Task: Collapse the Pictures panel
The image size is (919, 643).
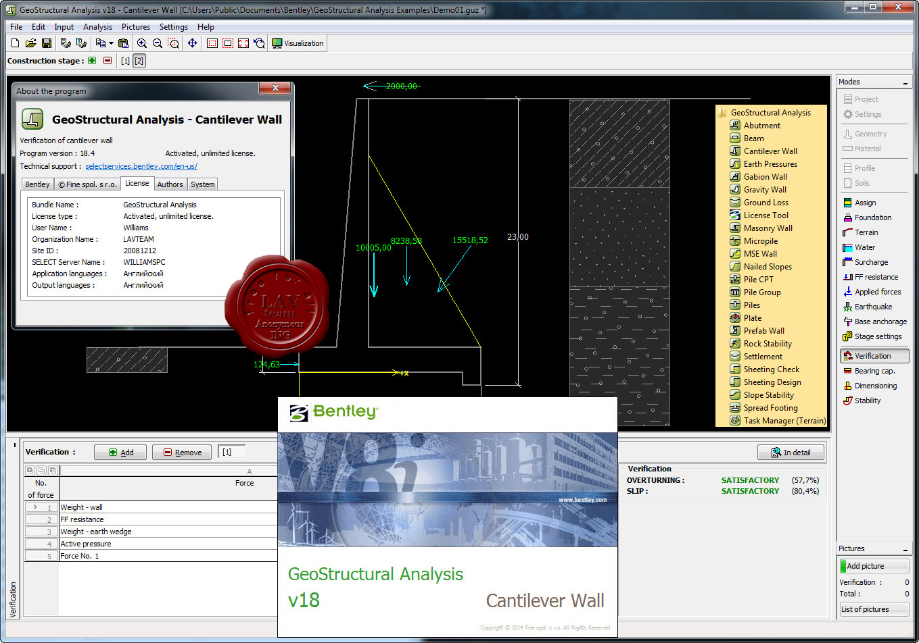Action: pos(905,549)
